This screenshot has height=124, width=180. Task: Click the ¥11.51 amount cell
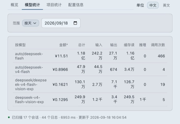tap(61, 56)
